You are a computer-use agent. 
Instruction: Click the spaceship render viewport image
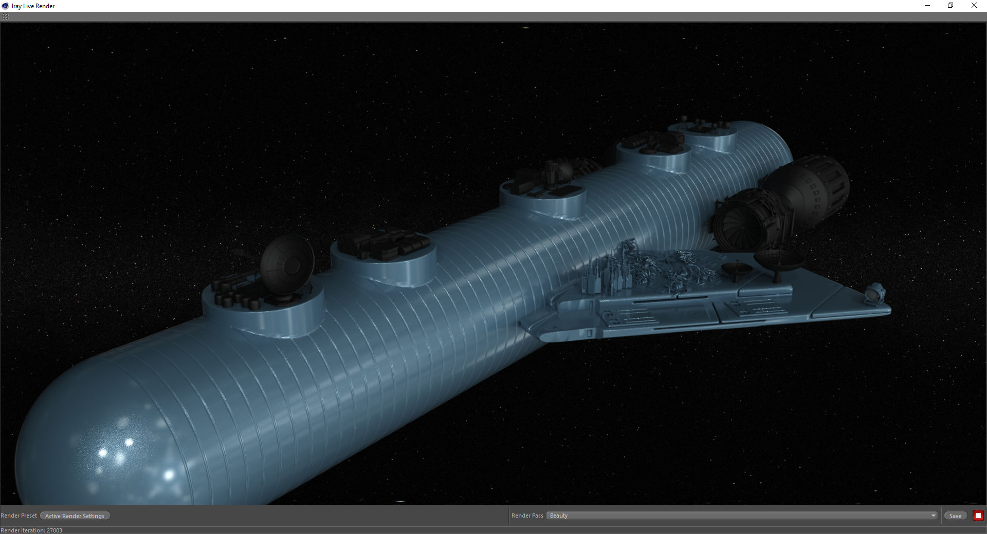coord(493,263)
